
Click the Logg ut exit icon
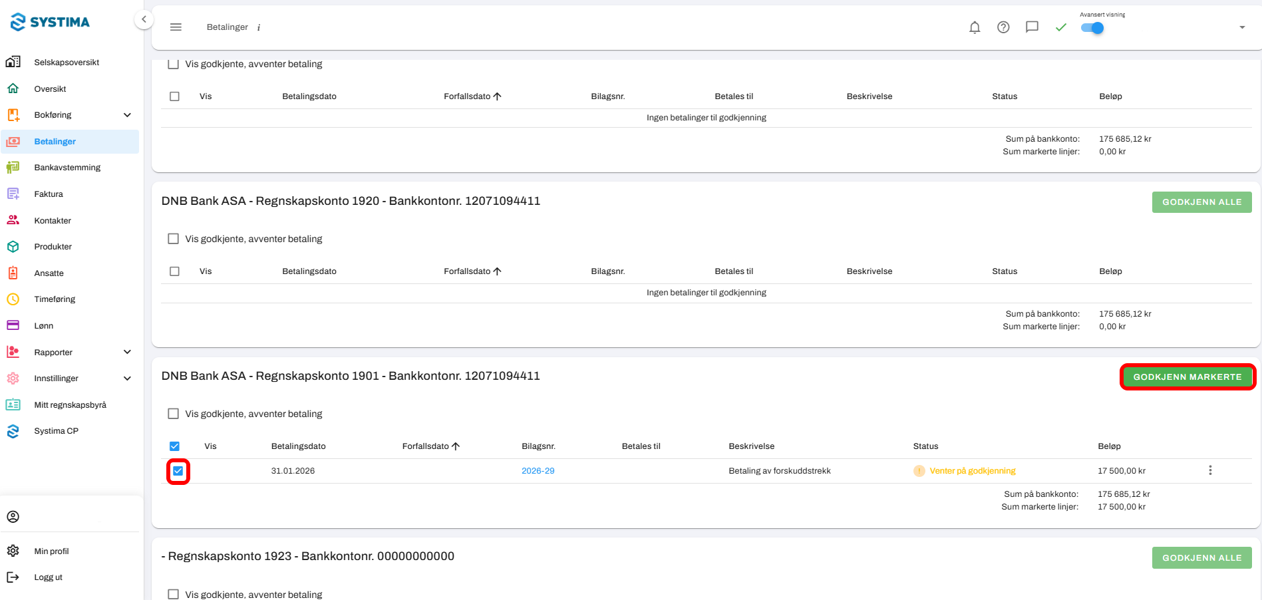click(13, 577)
